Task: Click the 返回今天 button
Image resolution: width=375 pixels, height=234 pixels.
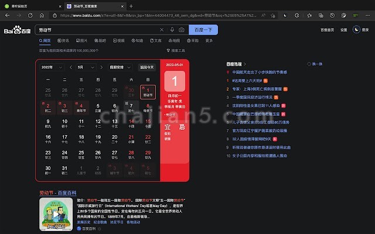Action: 147,67
